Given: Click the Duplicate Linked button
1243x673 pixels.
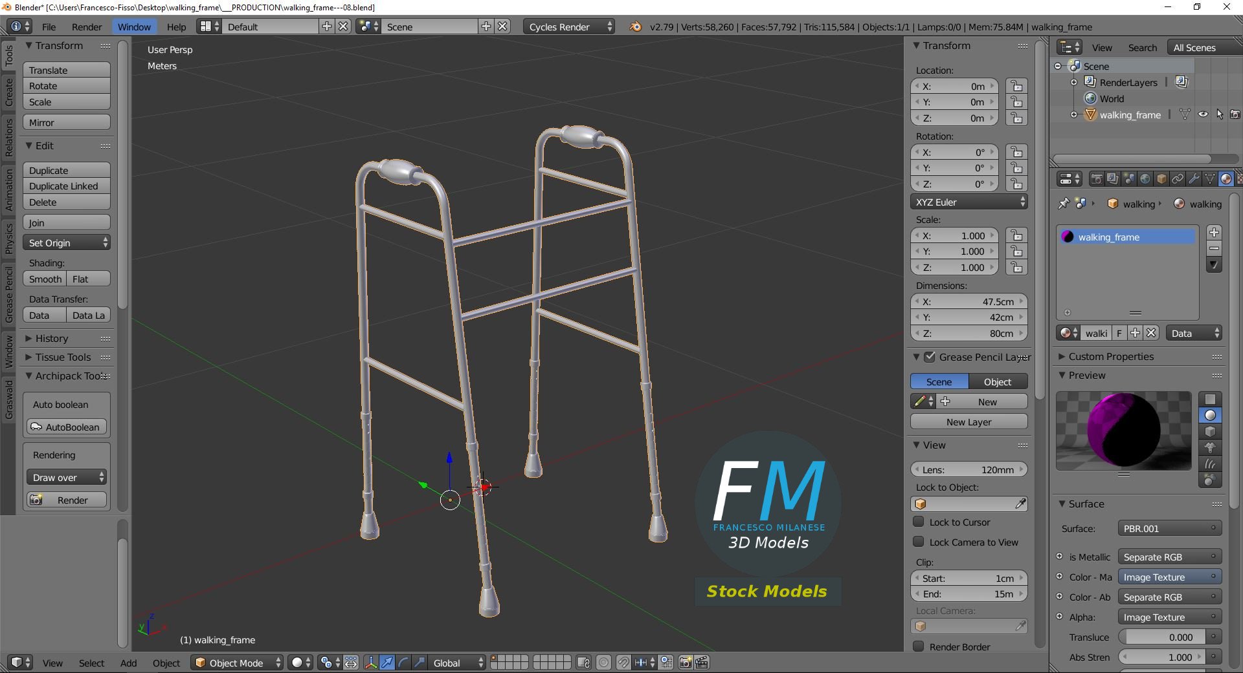Looking at the screenshot, I should pos(67,186).
